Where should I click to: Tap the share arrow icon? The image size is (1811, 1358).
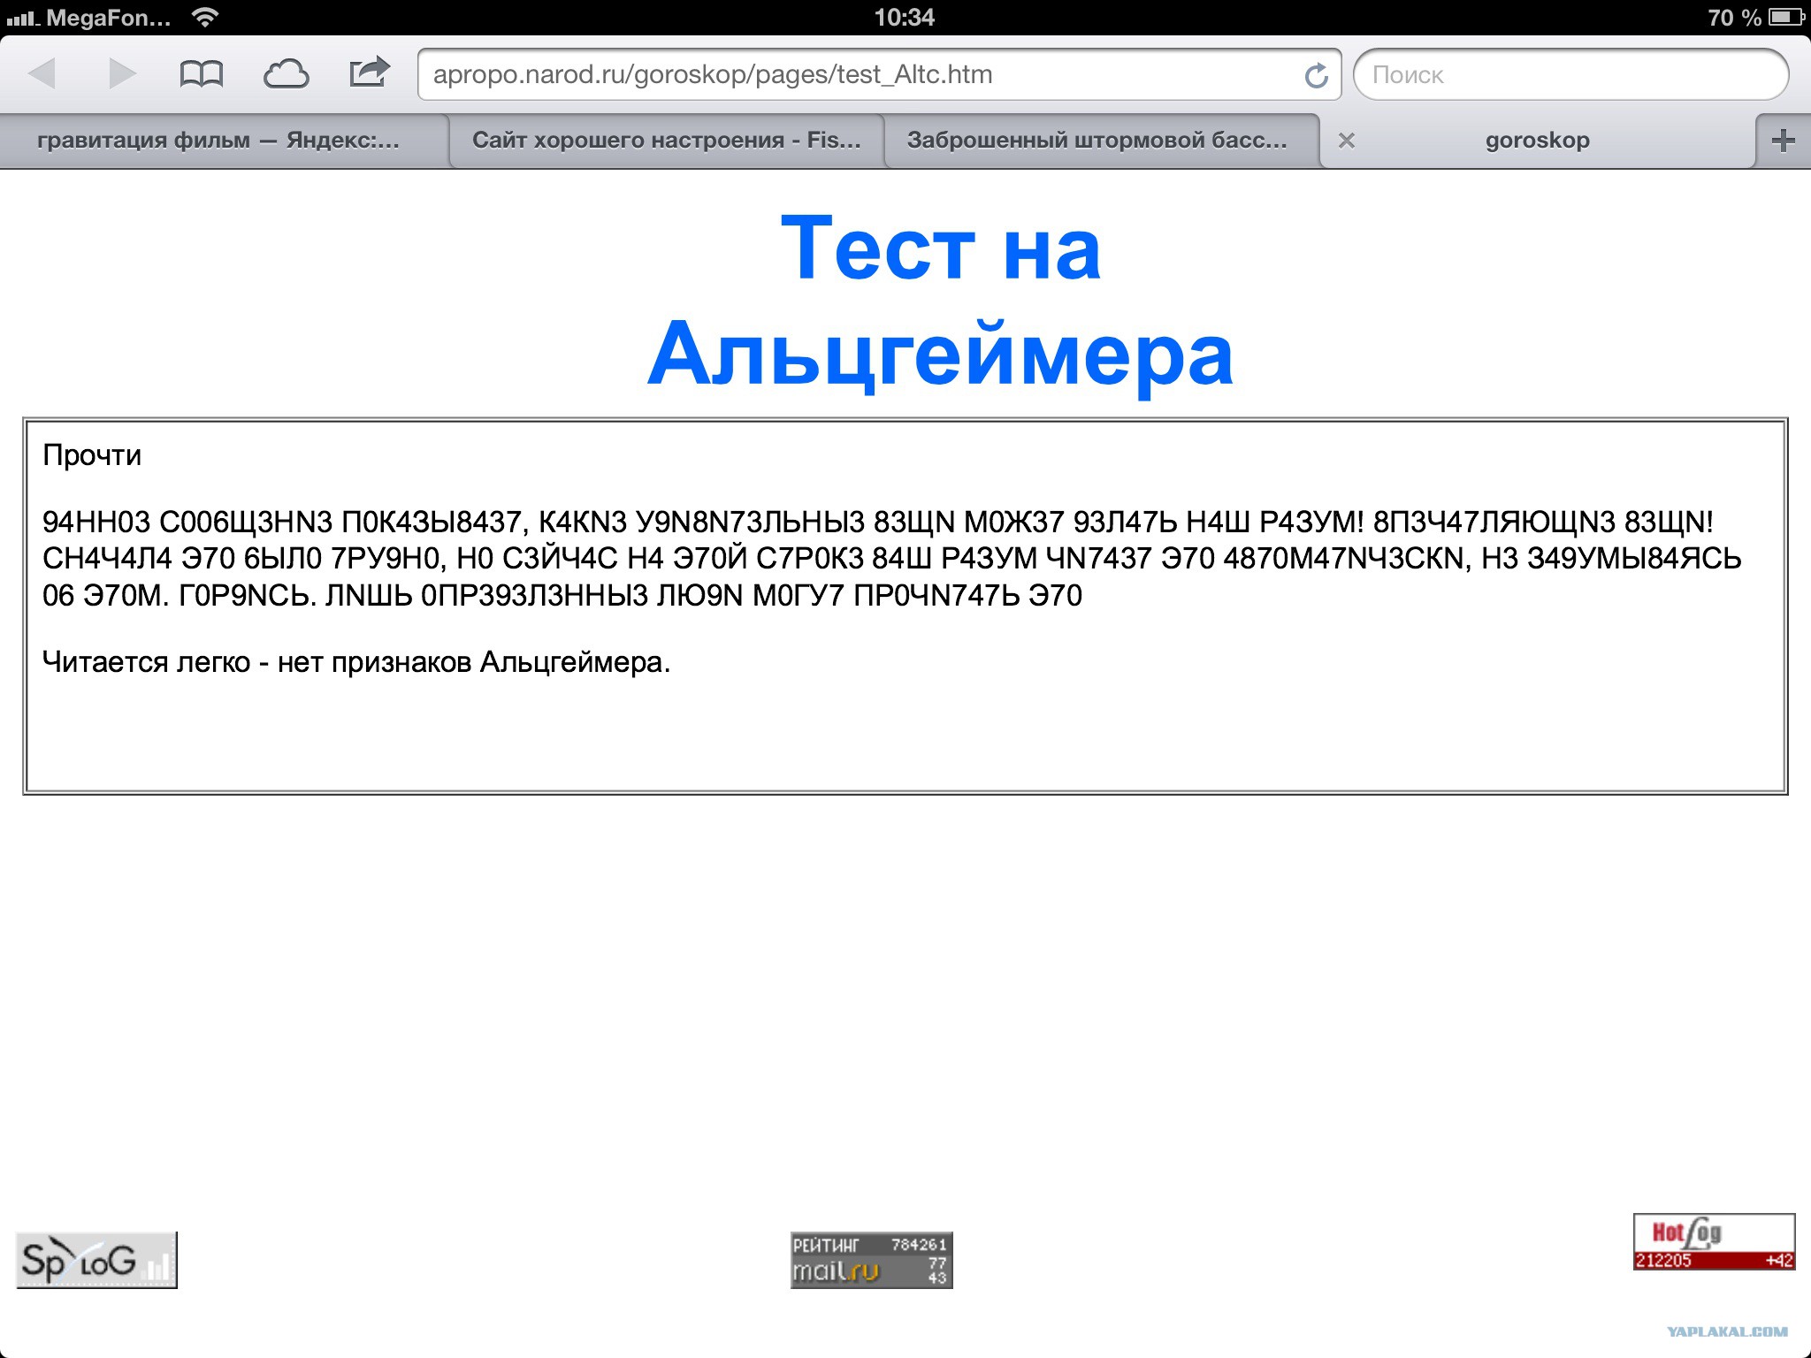[x=370, y=72]
